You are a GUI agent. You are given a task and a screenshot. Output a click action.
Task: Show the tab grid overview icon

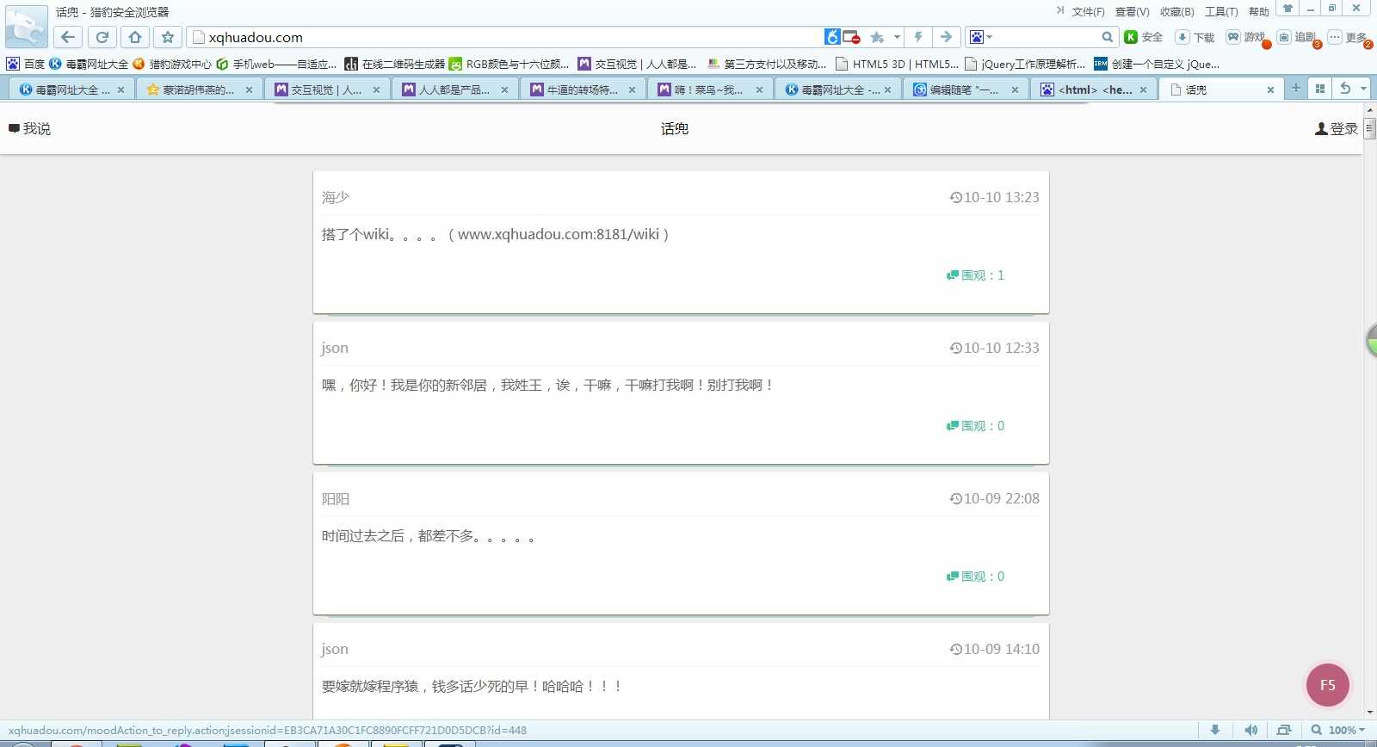(1319, 89)
